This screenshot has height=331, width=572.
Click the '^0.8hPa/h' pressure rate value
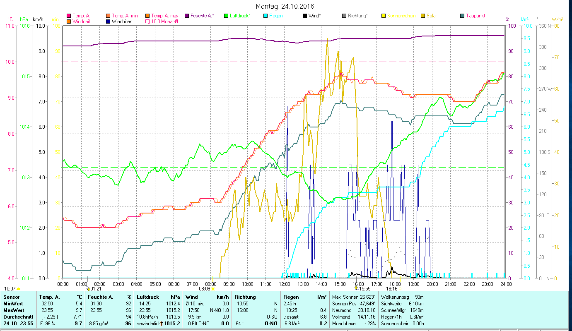[x=148, y=317]
